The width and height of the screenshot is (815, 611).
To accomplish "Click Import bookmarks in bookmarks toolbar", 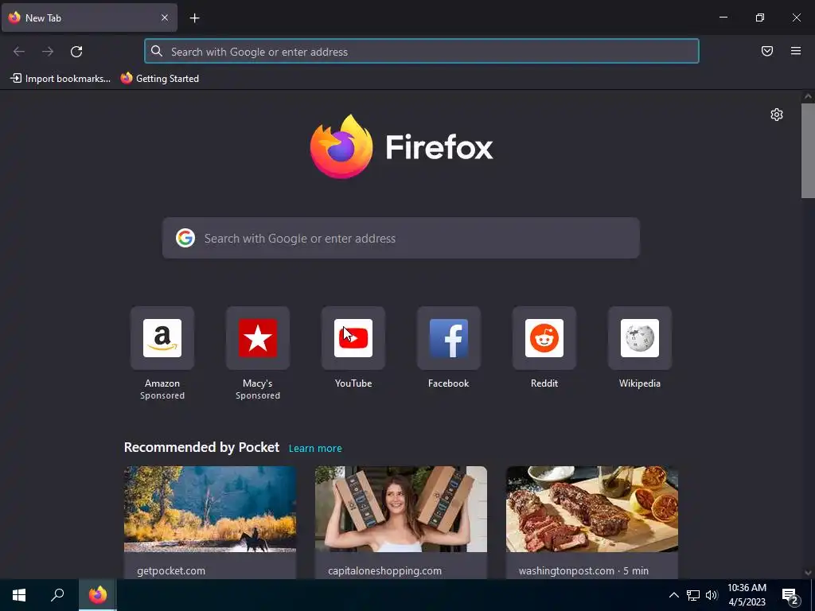I will [x=60, y=79].
